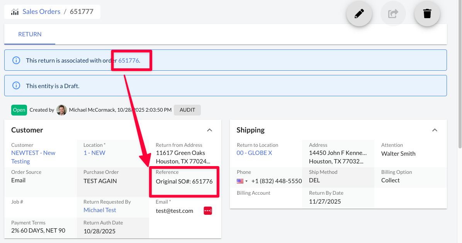The width and height of the screenshot is (462, 243).
Task: Collapse the Customer panel
Action: click(209, 130)
